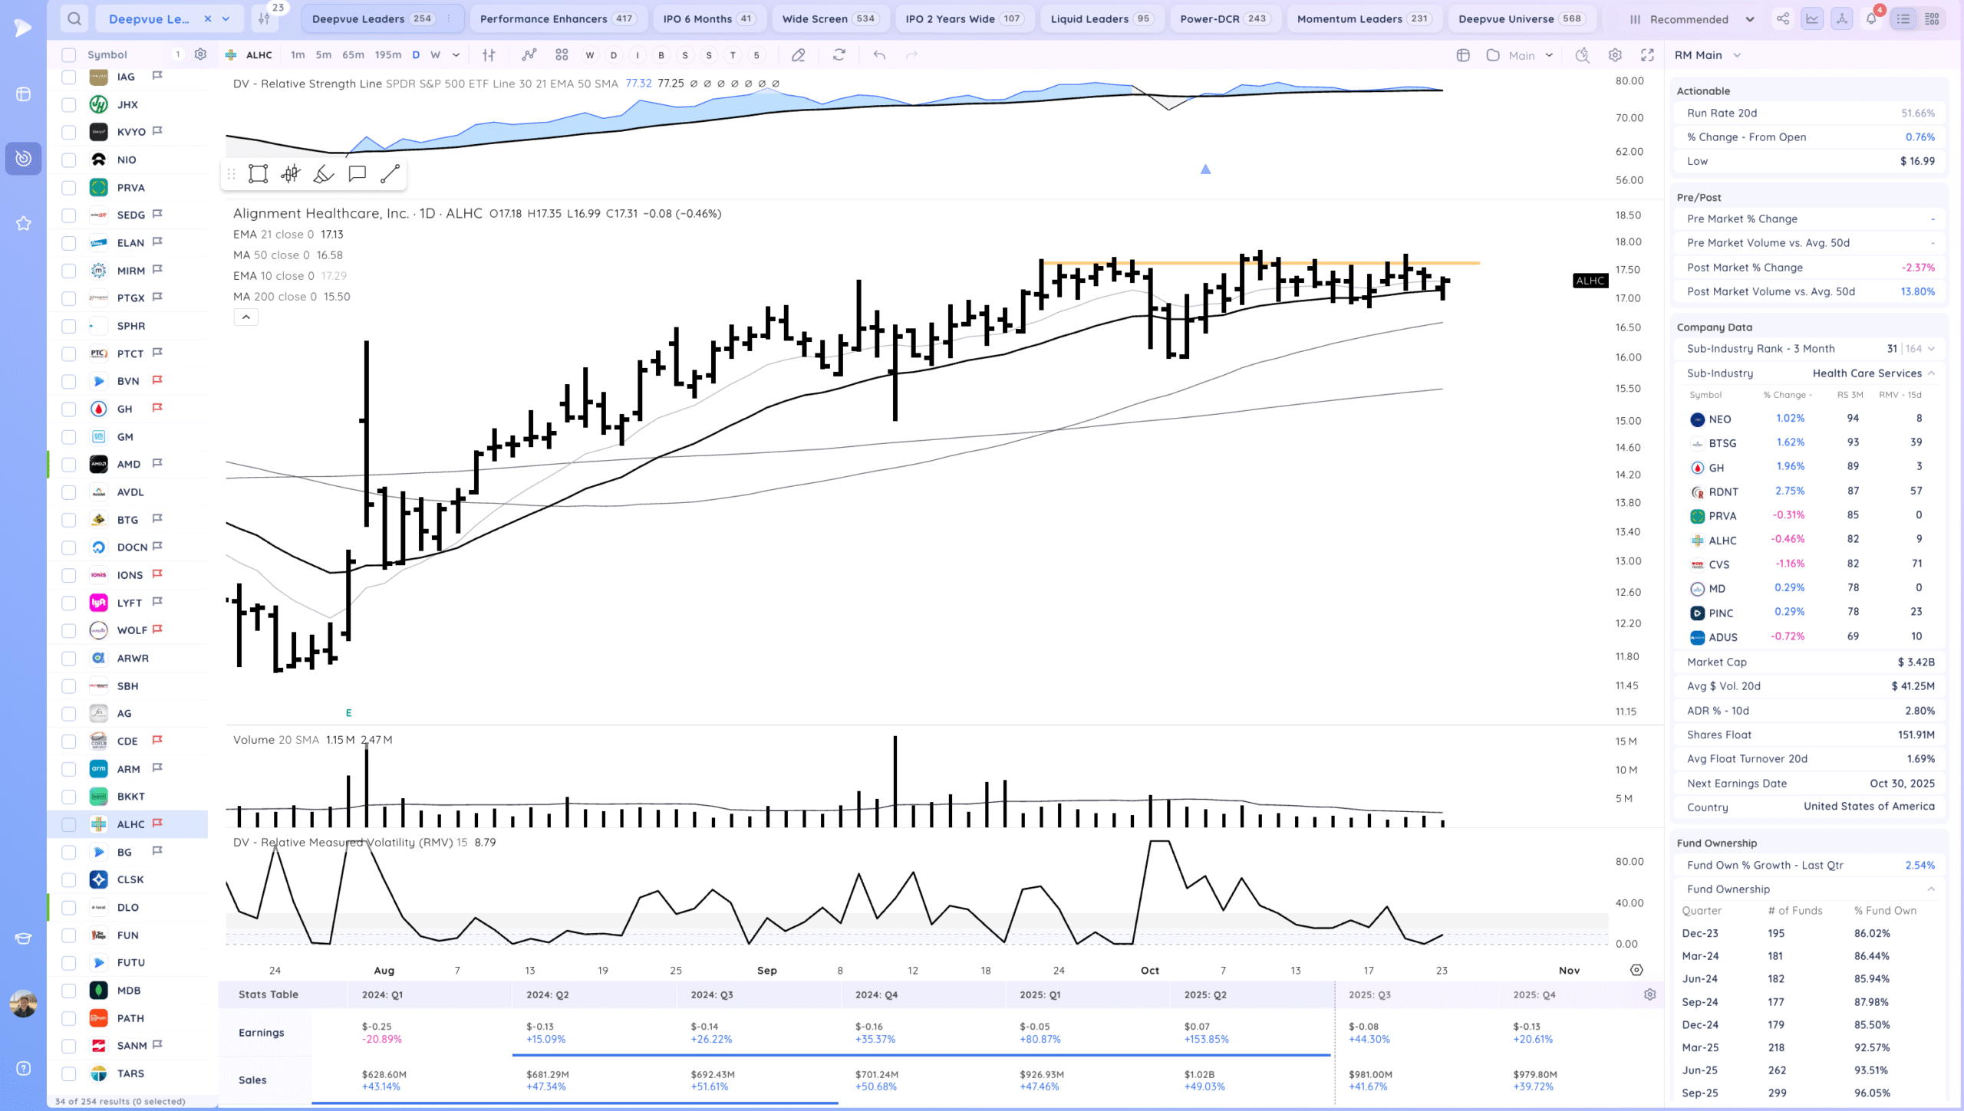Toggle the select-all Symbol checkbox
Viewport: 1964px width, 1111px height.
point(69,55)
